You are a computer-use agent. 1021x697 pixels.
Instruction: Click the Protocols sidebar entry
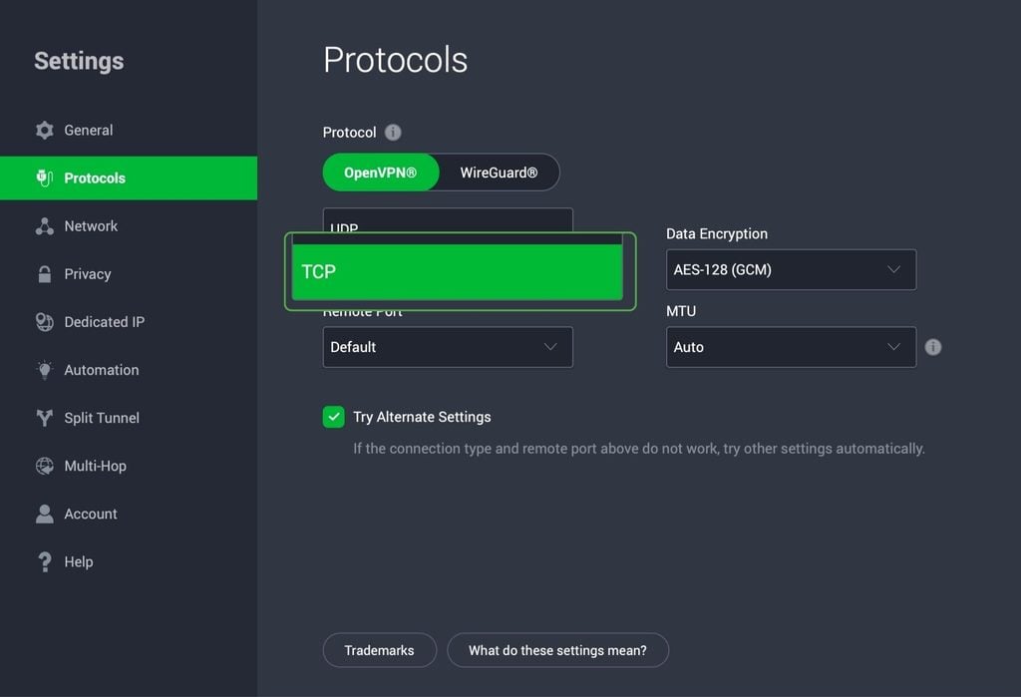[x=129, y=177]
